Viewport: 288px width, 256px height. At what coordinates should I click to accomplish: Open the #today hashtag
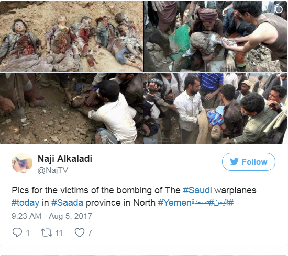coord(25,203)
